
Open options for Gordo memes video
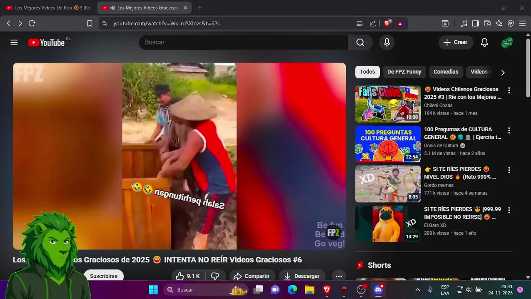point(509,170)
